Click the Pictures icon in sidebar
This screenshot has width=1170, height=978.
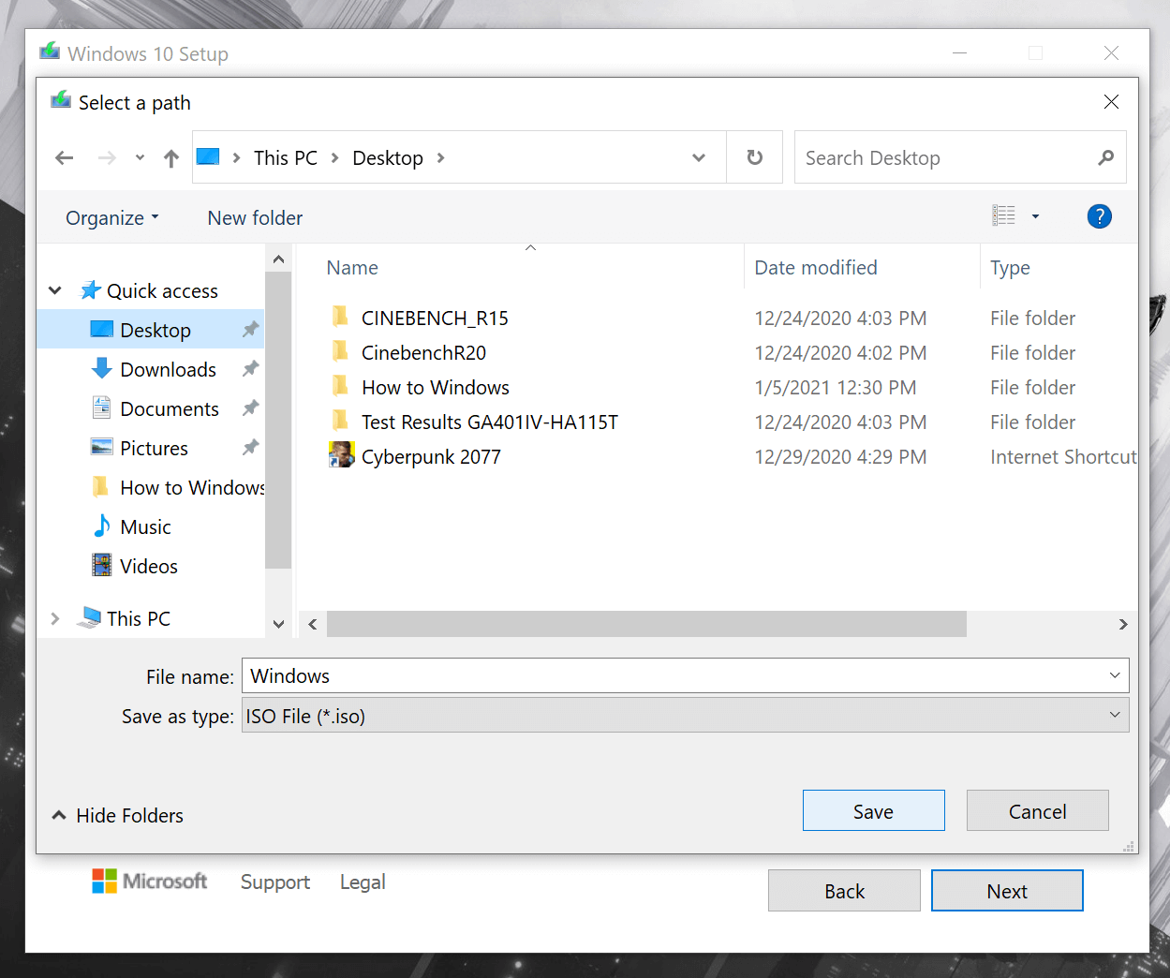point(101,447)
